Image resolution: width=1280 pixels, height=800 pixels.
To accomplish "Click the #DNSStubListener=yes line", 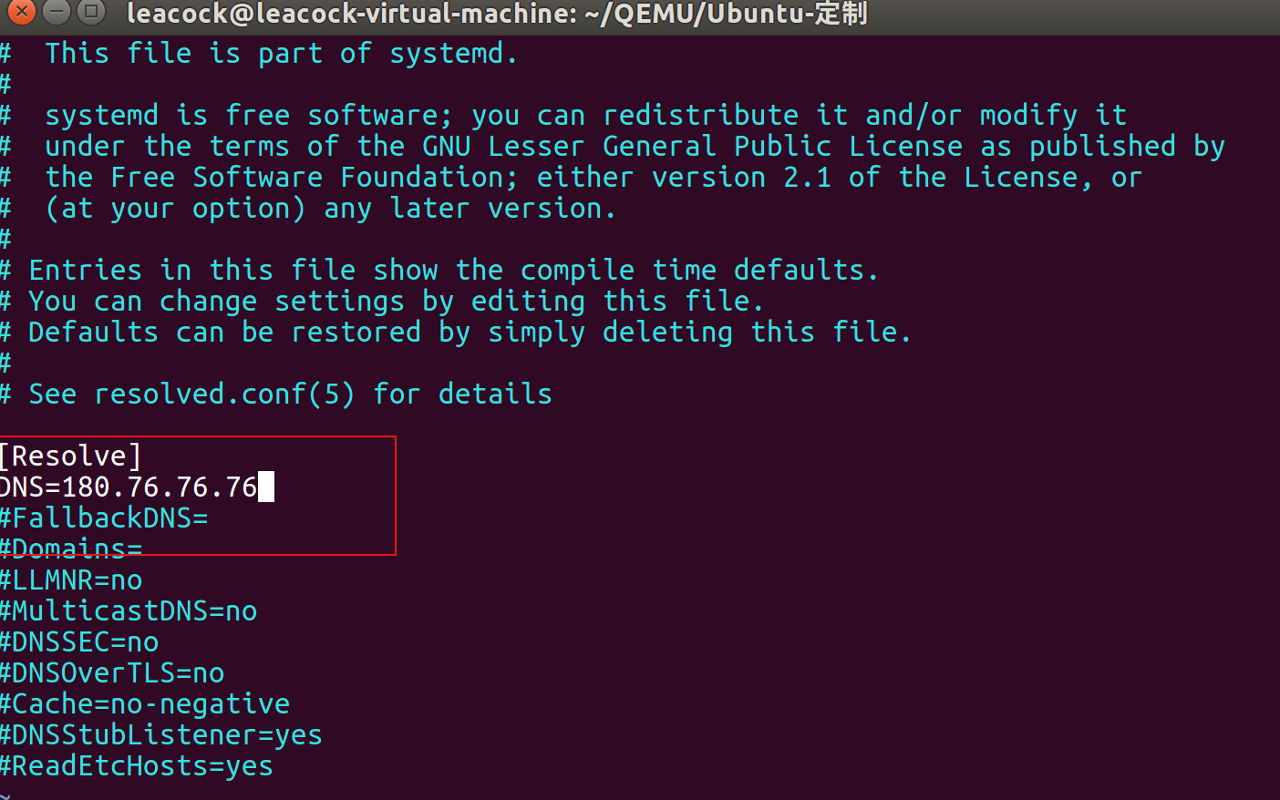I will [160, 734].
